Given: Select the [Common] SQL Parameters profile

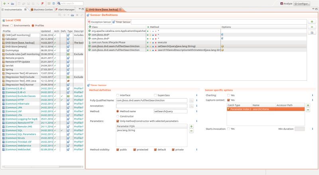Looking at the screenshot, I should pos(43,134).
